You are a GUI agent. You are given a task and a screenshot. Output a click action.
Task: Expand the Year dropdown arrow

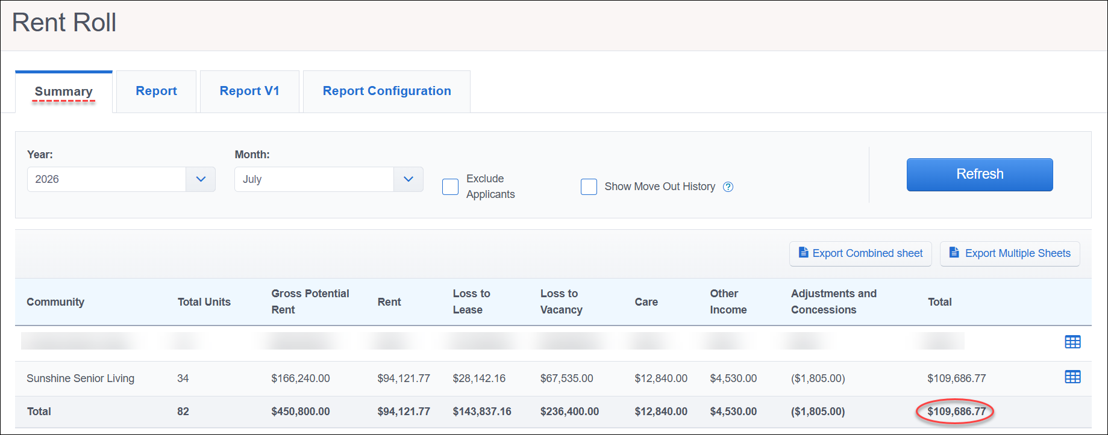pyautogui.click(x=201, y=179)
